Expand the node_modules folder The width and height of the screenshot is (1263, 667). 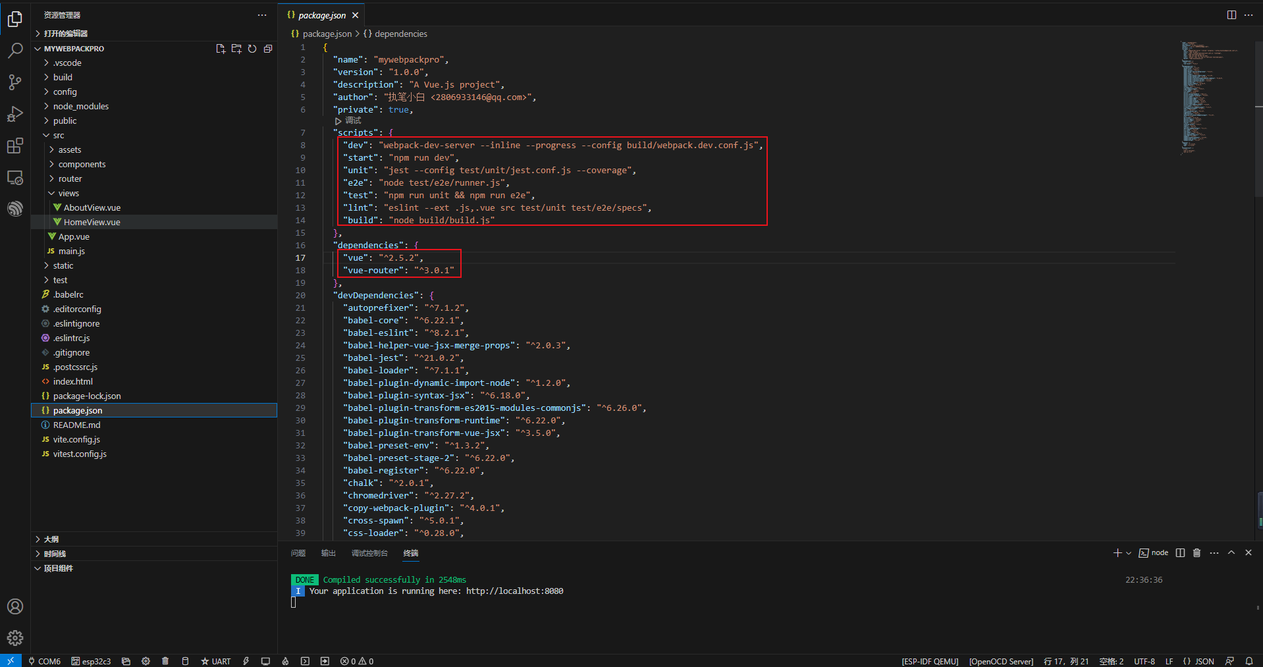coord(80,106)
